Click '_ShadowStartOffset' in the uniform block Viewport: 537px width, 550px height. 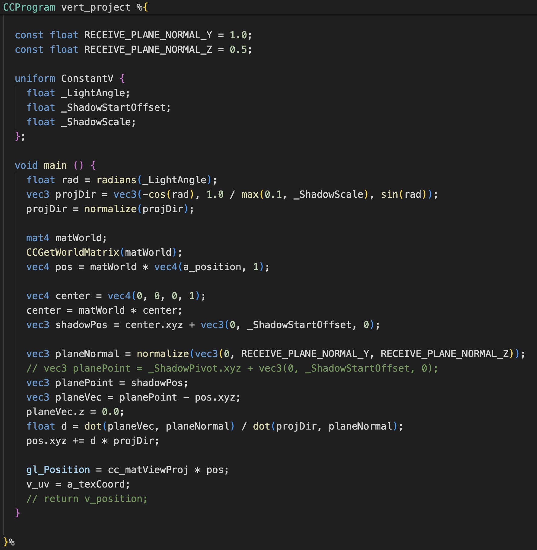113,107
